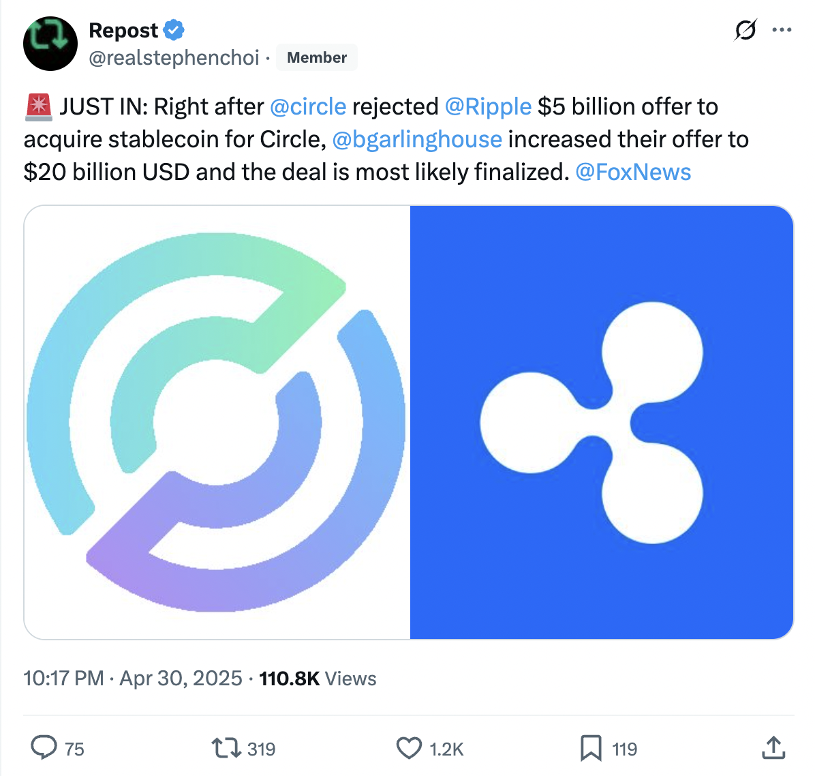The width and height of the screenshot is (815, 776).
Task: Open the @circle mention link
Action: coord(308,107)
